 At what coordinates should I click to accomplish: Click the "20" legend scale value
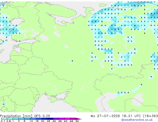click(43, 121)
